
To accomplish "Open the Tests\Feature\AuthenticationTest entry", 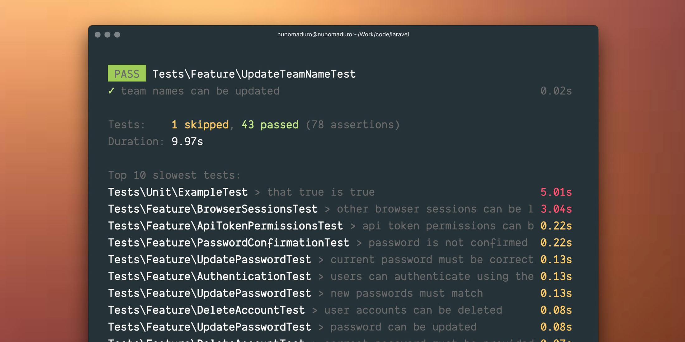I will [209, 276].
